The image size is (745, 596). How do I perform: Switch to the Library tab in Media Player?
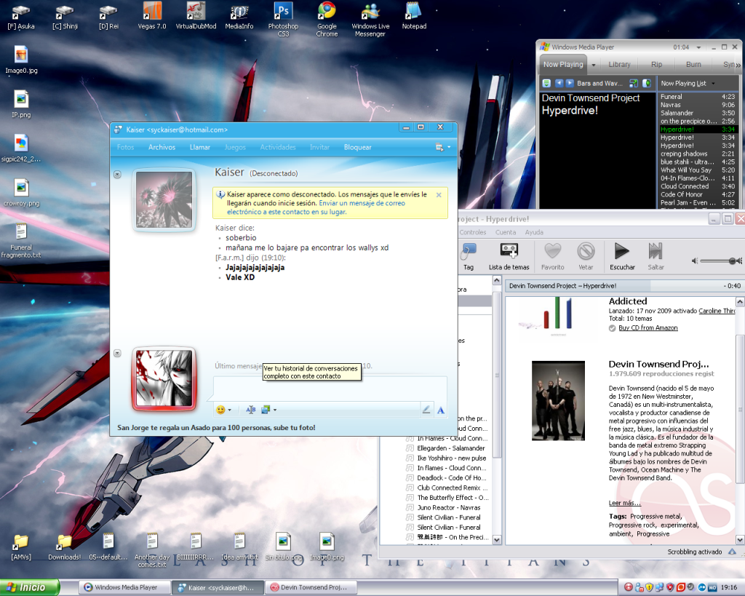point(620,65)
